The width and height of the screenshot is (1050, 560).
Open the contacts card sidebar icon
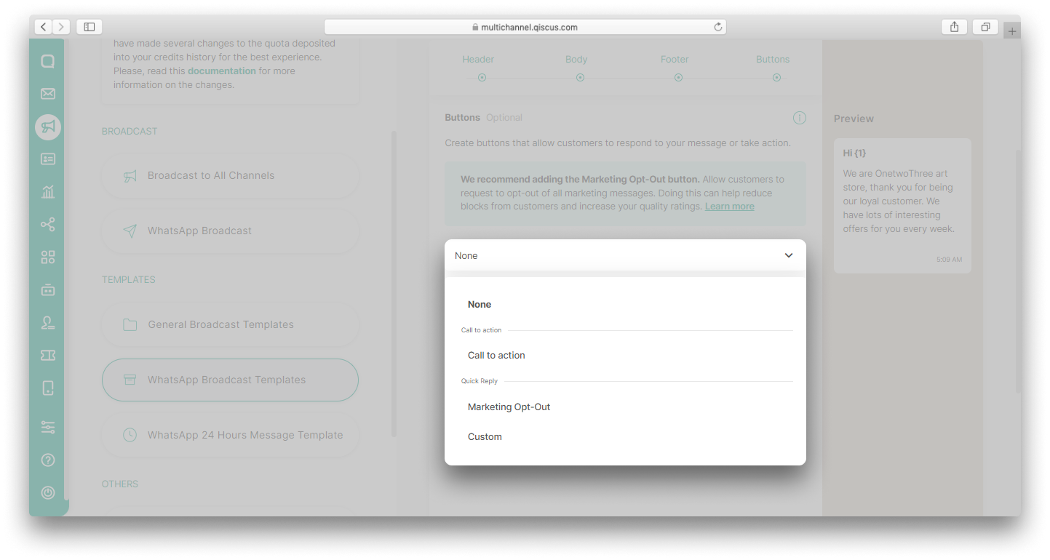click(48, 159)
